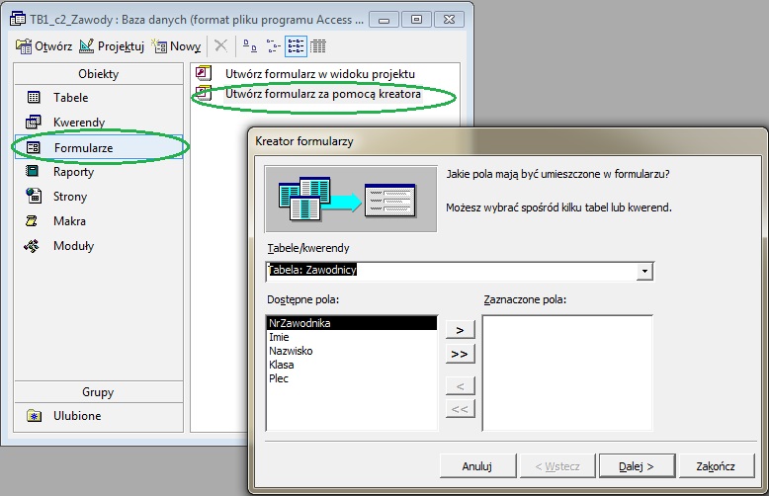Switch to large icons view
769x496 pixels.
[x=250, y=46]
